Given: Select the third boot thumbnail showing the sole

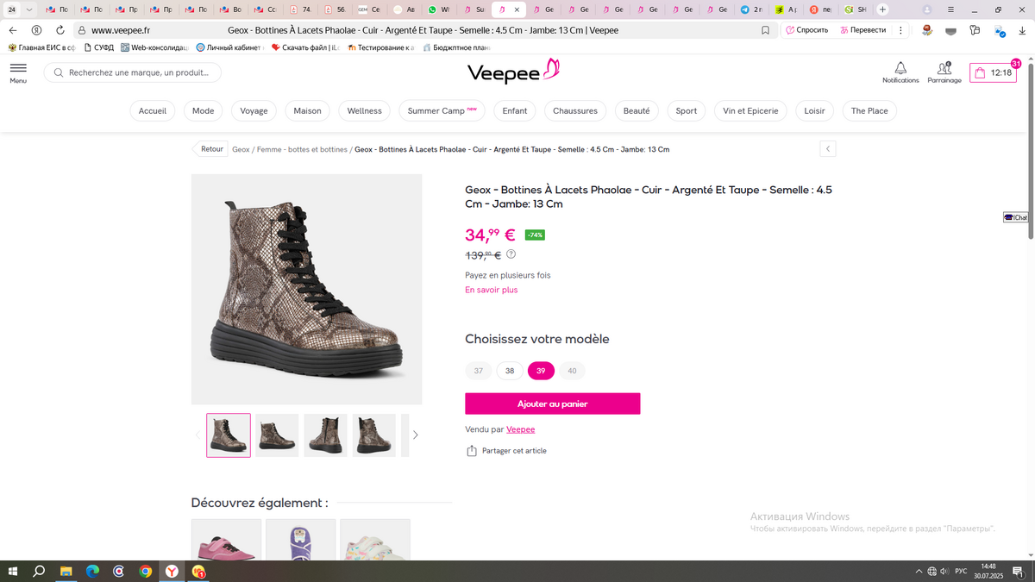Looking at the screenshot, I should [326, 435].
